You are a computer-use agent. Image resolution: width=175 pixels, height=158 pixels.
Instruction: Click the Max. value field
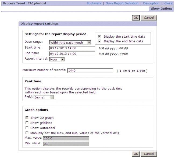coord(66,138)
